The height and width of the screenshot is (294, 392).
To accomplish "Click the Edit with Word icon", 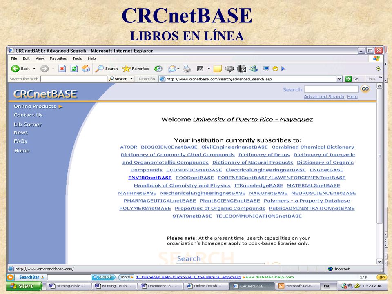I will click(200, 69).
